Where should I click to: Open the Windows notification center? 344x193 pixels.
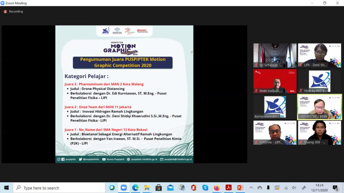[x=335, y=188]
